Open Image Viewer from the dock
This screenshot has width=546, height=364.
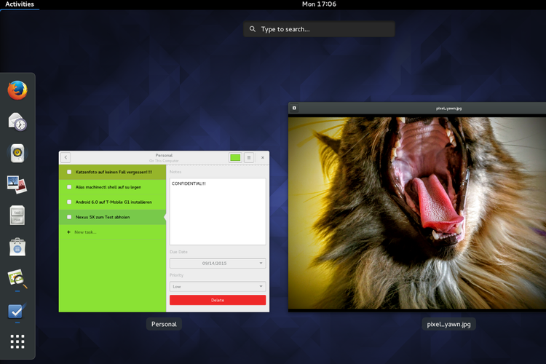17,278
